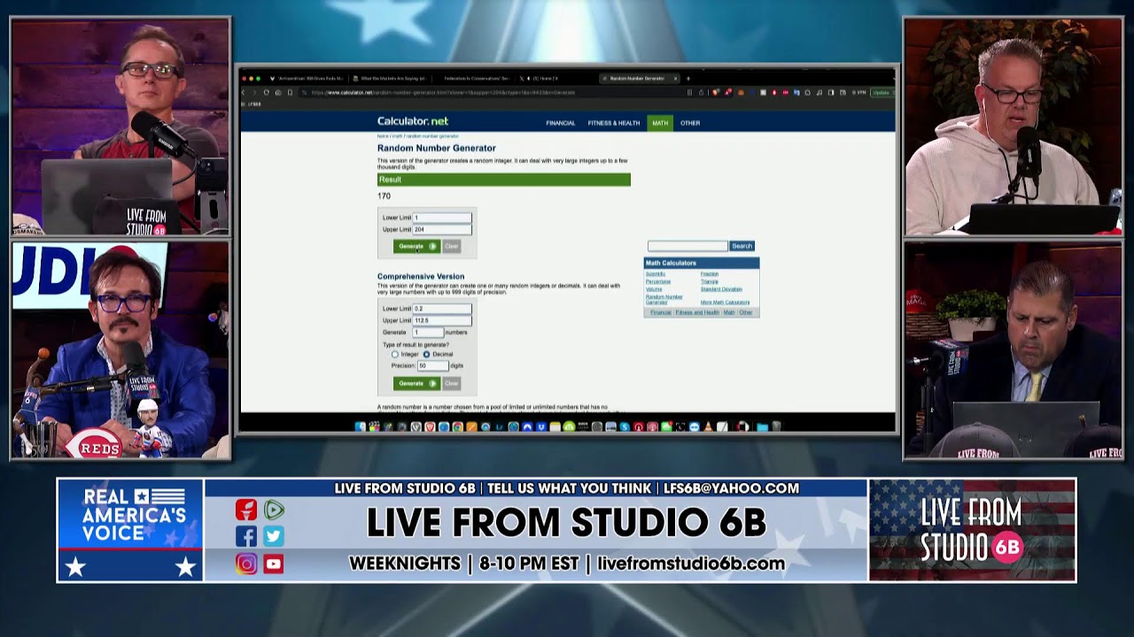Click the Calculator.net logo
The width and height of the screenshot is (1134, 637).
[413, 121]
